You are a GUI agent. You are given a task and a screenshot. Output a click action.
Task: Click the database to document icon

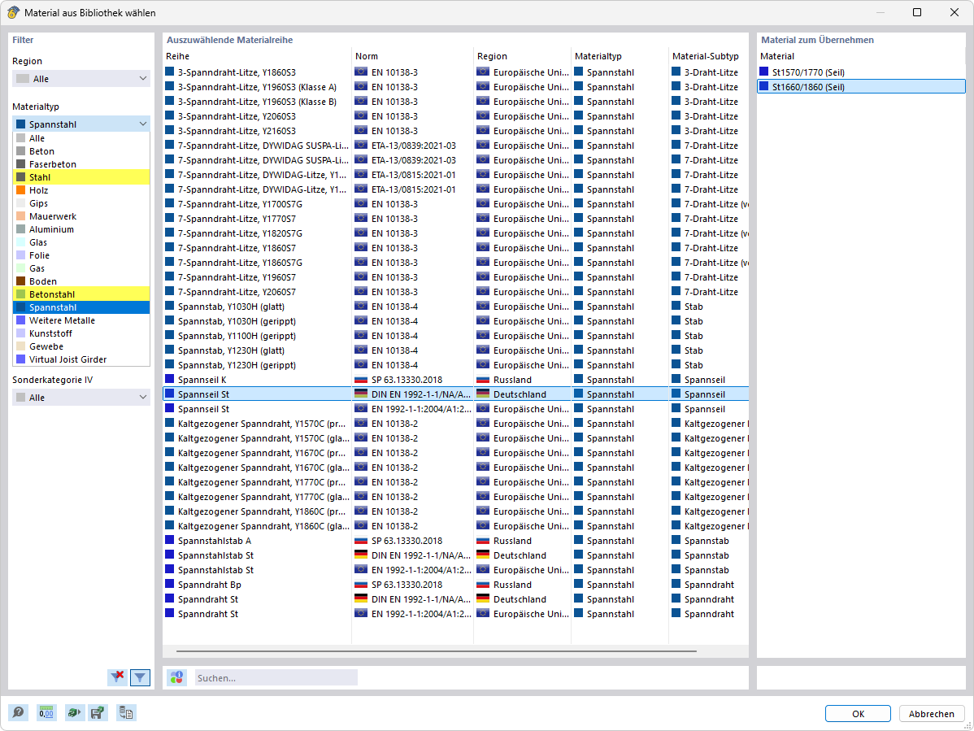click(x=126, y=712)
